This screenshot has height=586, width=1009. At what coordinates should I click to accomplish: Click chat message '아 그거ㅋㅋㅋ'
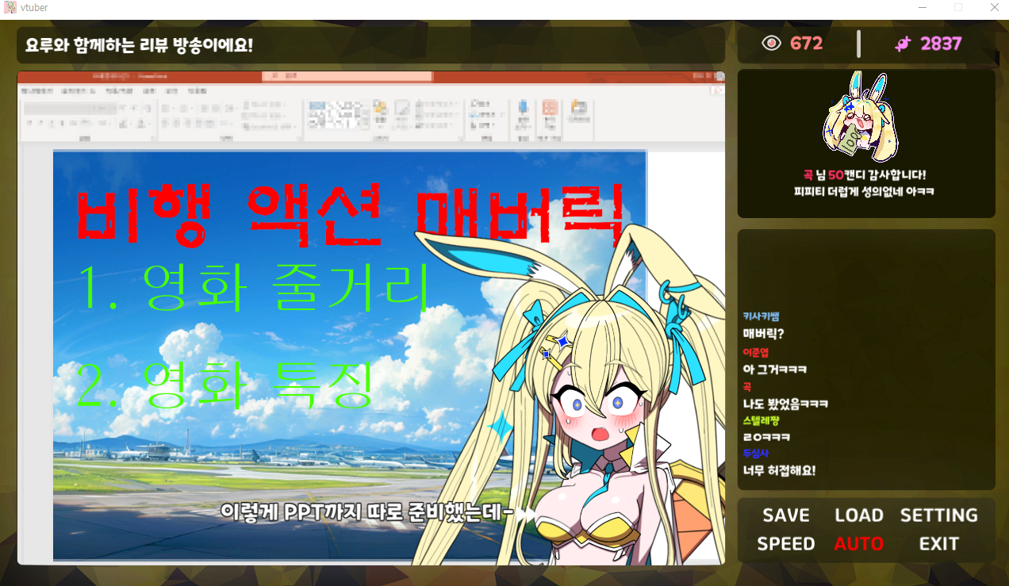pyautogui.click(x=775, y=370)
